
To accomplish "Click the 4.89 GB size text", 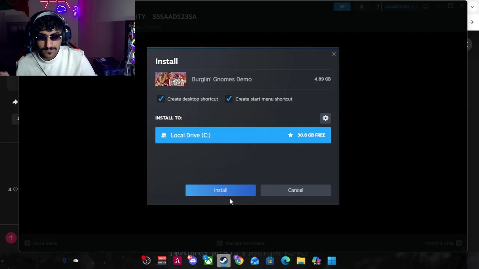I will click(322, 79).
